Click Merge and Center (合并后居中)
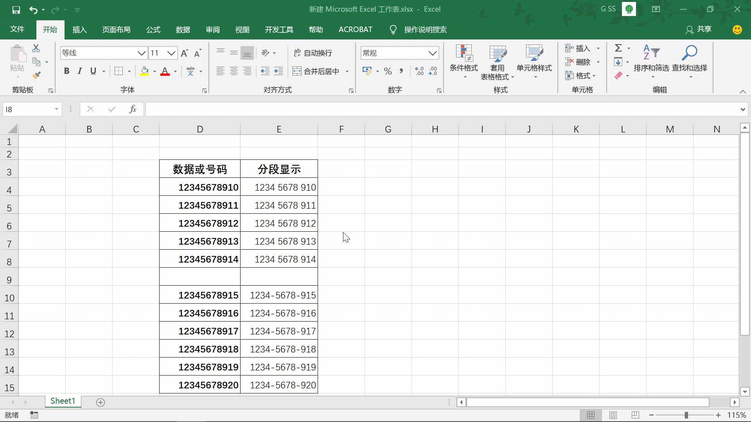This screenshot has width=751, height=422. 317,71
